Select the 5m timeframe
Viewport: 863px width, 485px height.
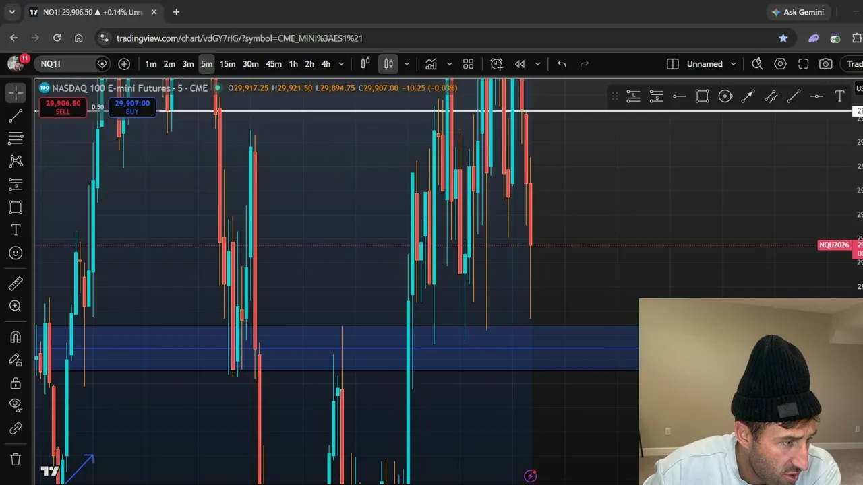pos(207,64)
